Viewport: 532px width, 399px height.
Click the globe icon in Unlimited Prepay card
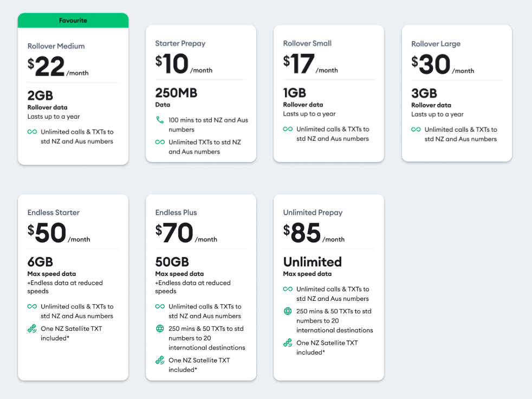pos(288,311)
